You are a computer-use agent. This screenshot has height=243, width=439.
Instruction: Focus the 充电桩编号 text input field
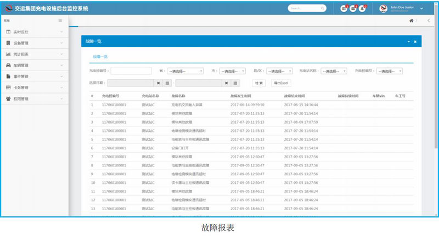point(131,71)
